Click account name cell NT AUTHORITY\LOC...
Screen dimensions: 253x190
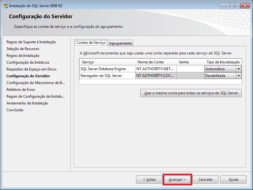(156, 76)
